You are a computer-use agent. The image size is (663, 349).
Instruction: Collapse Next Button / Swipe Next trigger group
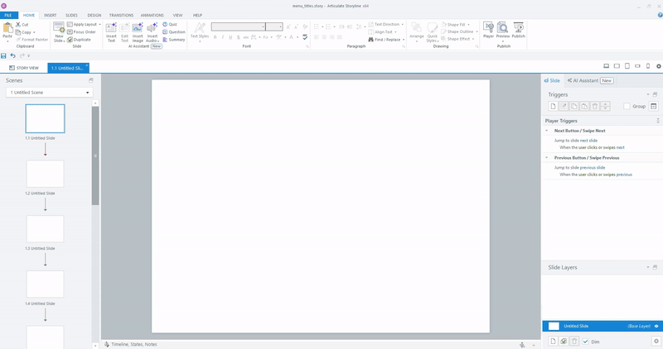click(547, 131)
